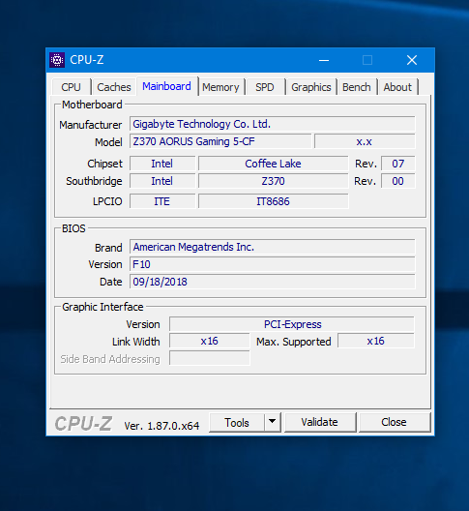Click the Chipset vendor Intel field
This screenshot has height=511, width=469.
[x=162, y=164]
